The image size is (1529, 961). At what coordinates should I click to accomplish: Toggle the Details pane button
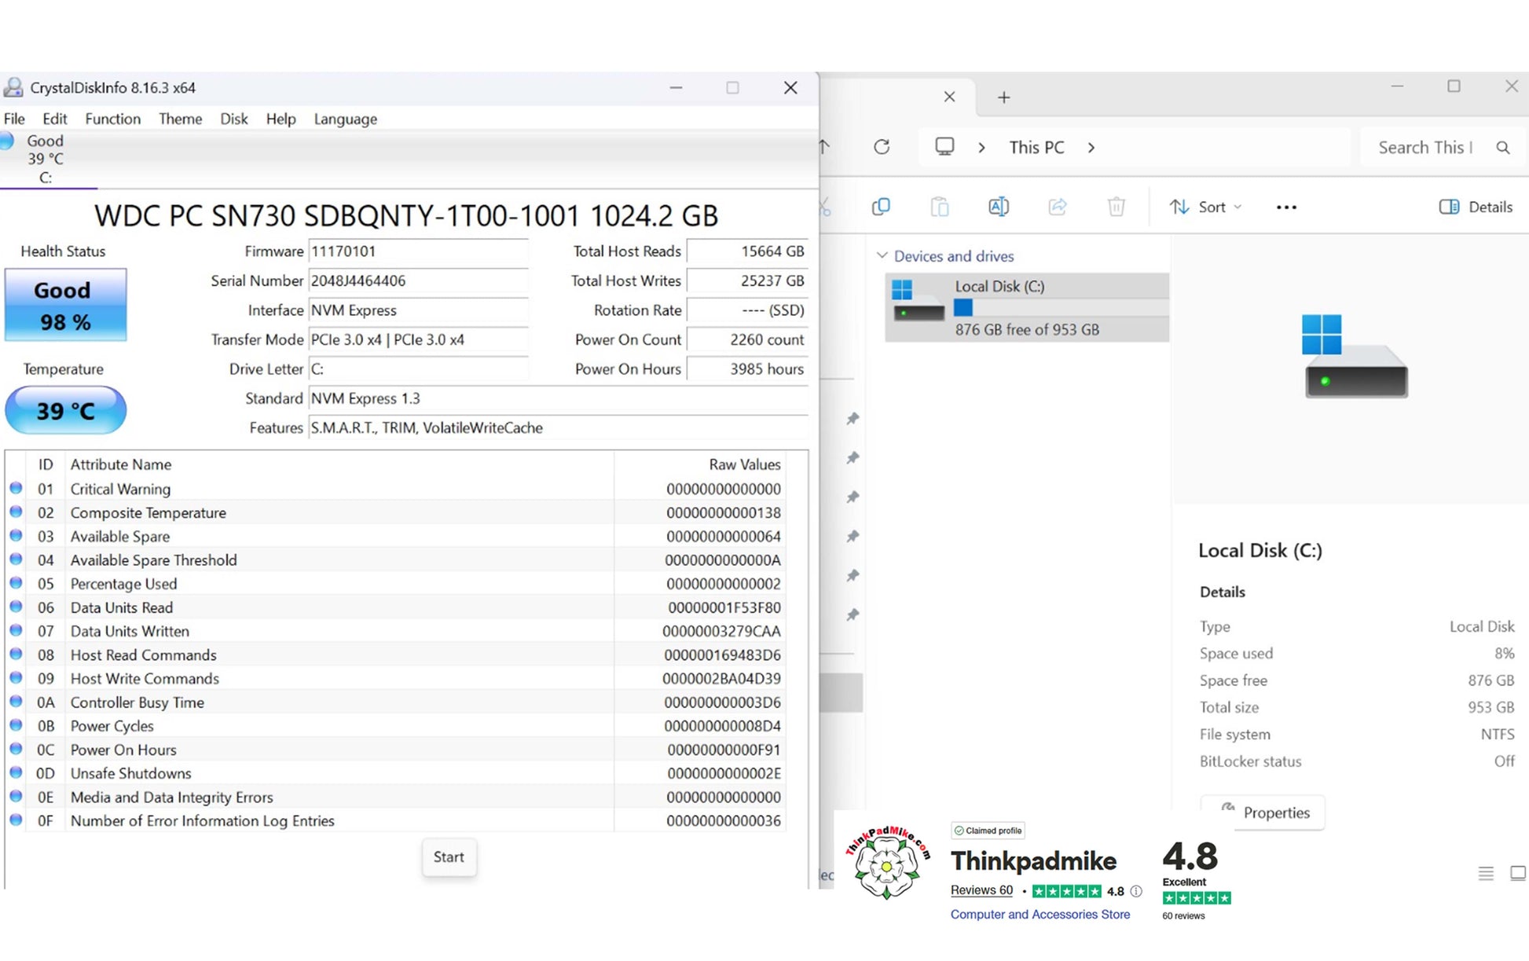(x=1475, y=207)
